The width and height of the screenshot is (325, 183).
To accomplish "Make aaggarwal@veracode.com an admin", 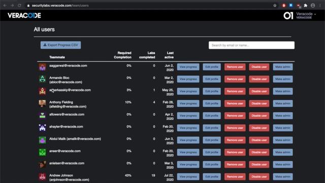I will (x=283, y=67).
